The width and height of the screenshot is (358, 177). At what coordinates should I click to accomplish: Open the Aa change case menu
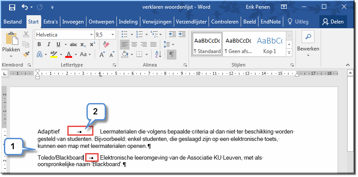pos(85,54)
